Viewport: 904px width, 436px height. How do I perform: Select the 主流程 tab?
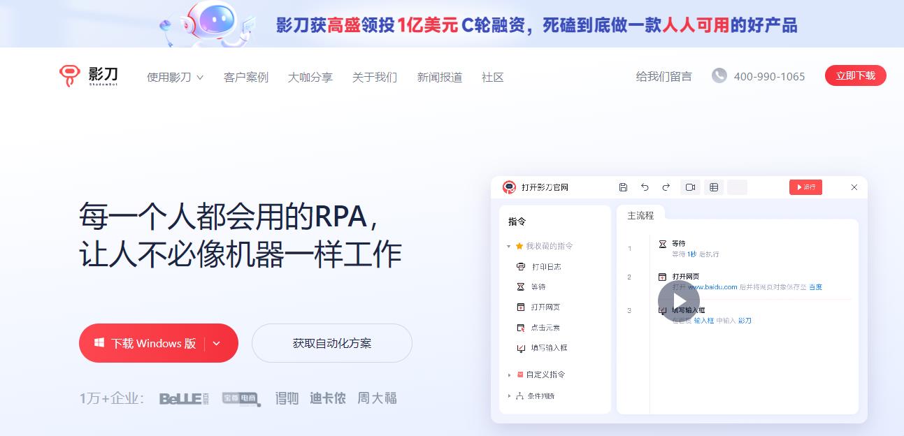pos(640,215)
